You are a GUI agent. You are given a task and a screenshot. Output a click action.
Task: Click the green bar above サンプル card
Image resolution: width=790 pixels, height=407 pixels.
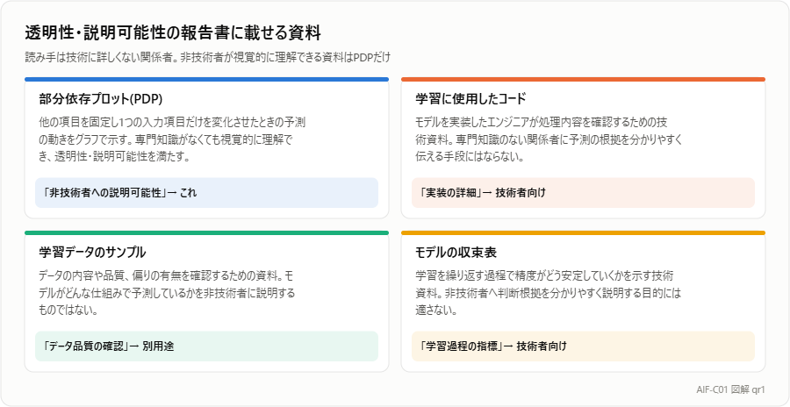pyautogui.click(x=206, y=232)
